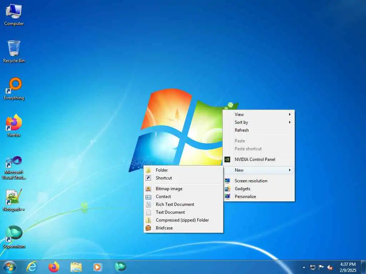Click the zipped folder icon in submenu

(148, 220)
